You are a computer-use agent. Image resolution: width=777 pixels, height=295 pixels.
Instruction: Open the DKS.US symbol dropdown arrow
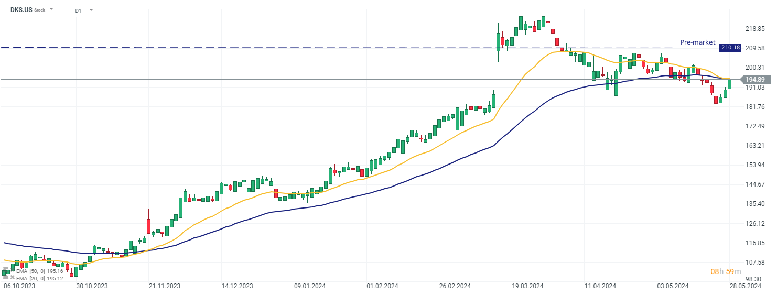(51, 10)
